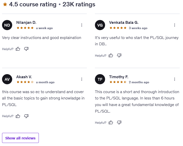Like Akash V.'s review with thumbs up
The height and width of the screenshot is (146, 183).
18,116
